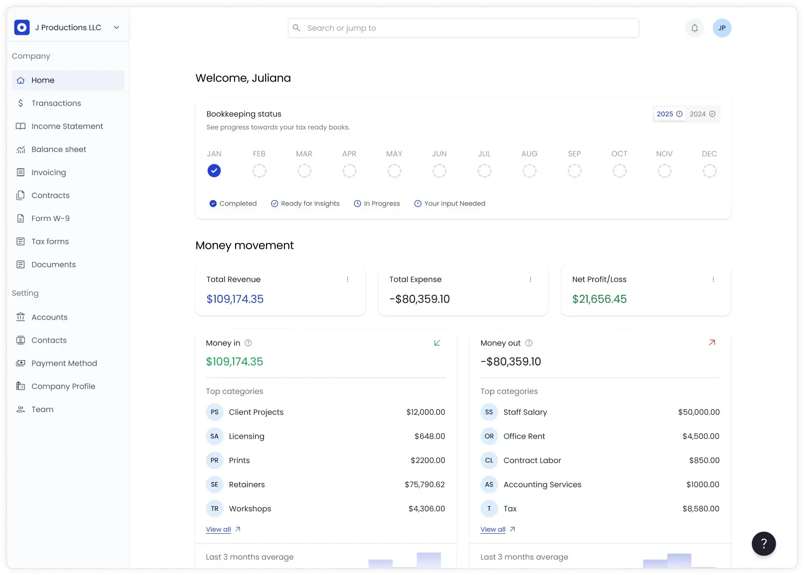
Task: Open Income Statement page
Action: (68, 126)
